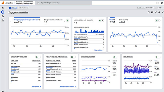Click Andradite - Minerals realtime row
This screenshot has height=92, width=164.
point(89,47)
